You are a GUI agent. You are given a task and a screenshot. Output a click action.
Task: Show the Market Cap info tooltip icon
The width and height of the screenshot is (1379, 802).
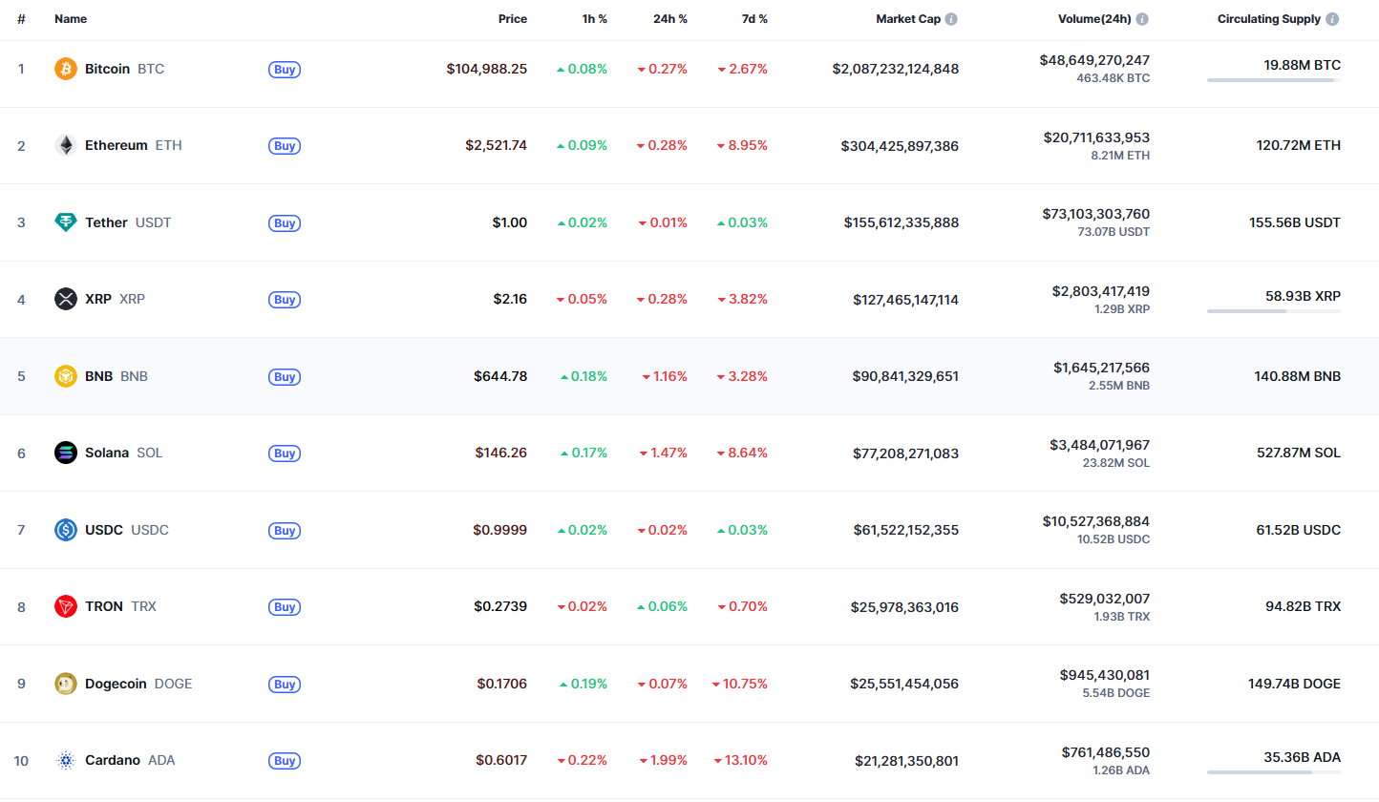coord(951,19)
